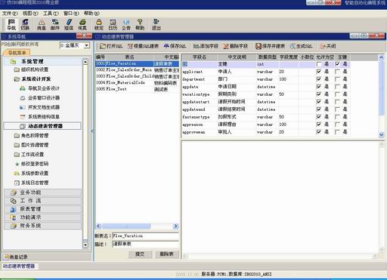Click the 传真 fax toolbar icon

[82, 24]
